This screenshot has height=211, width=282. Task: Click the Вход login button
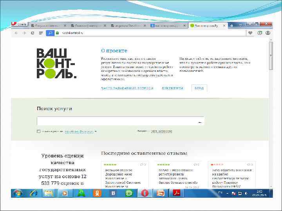point(199,88)
